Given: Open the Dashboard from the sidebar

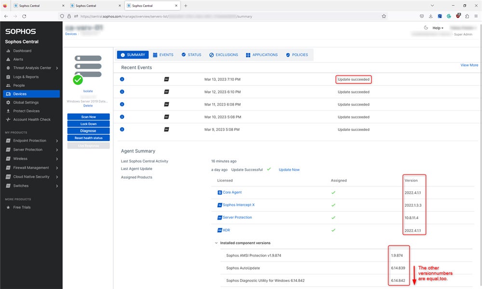Looking at the screenshot, I should click(22, 51).
